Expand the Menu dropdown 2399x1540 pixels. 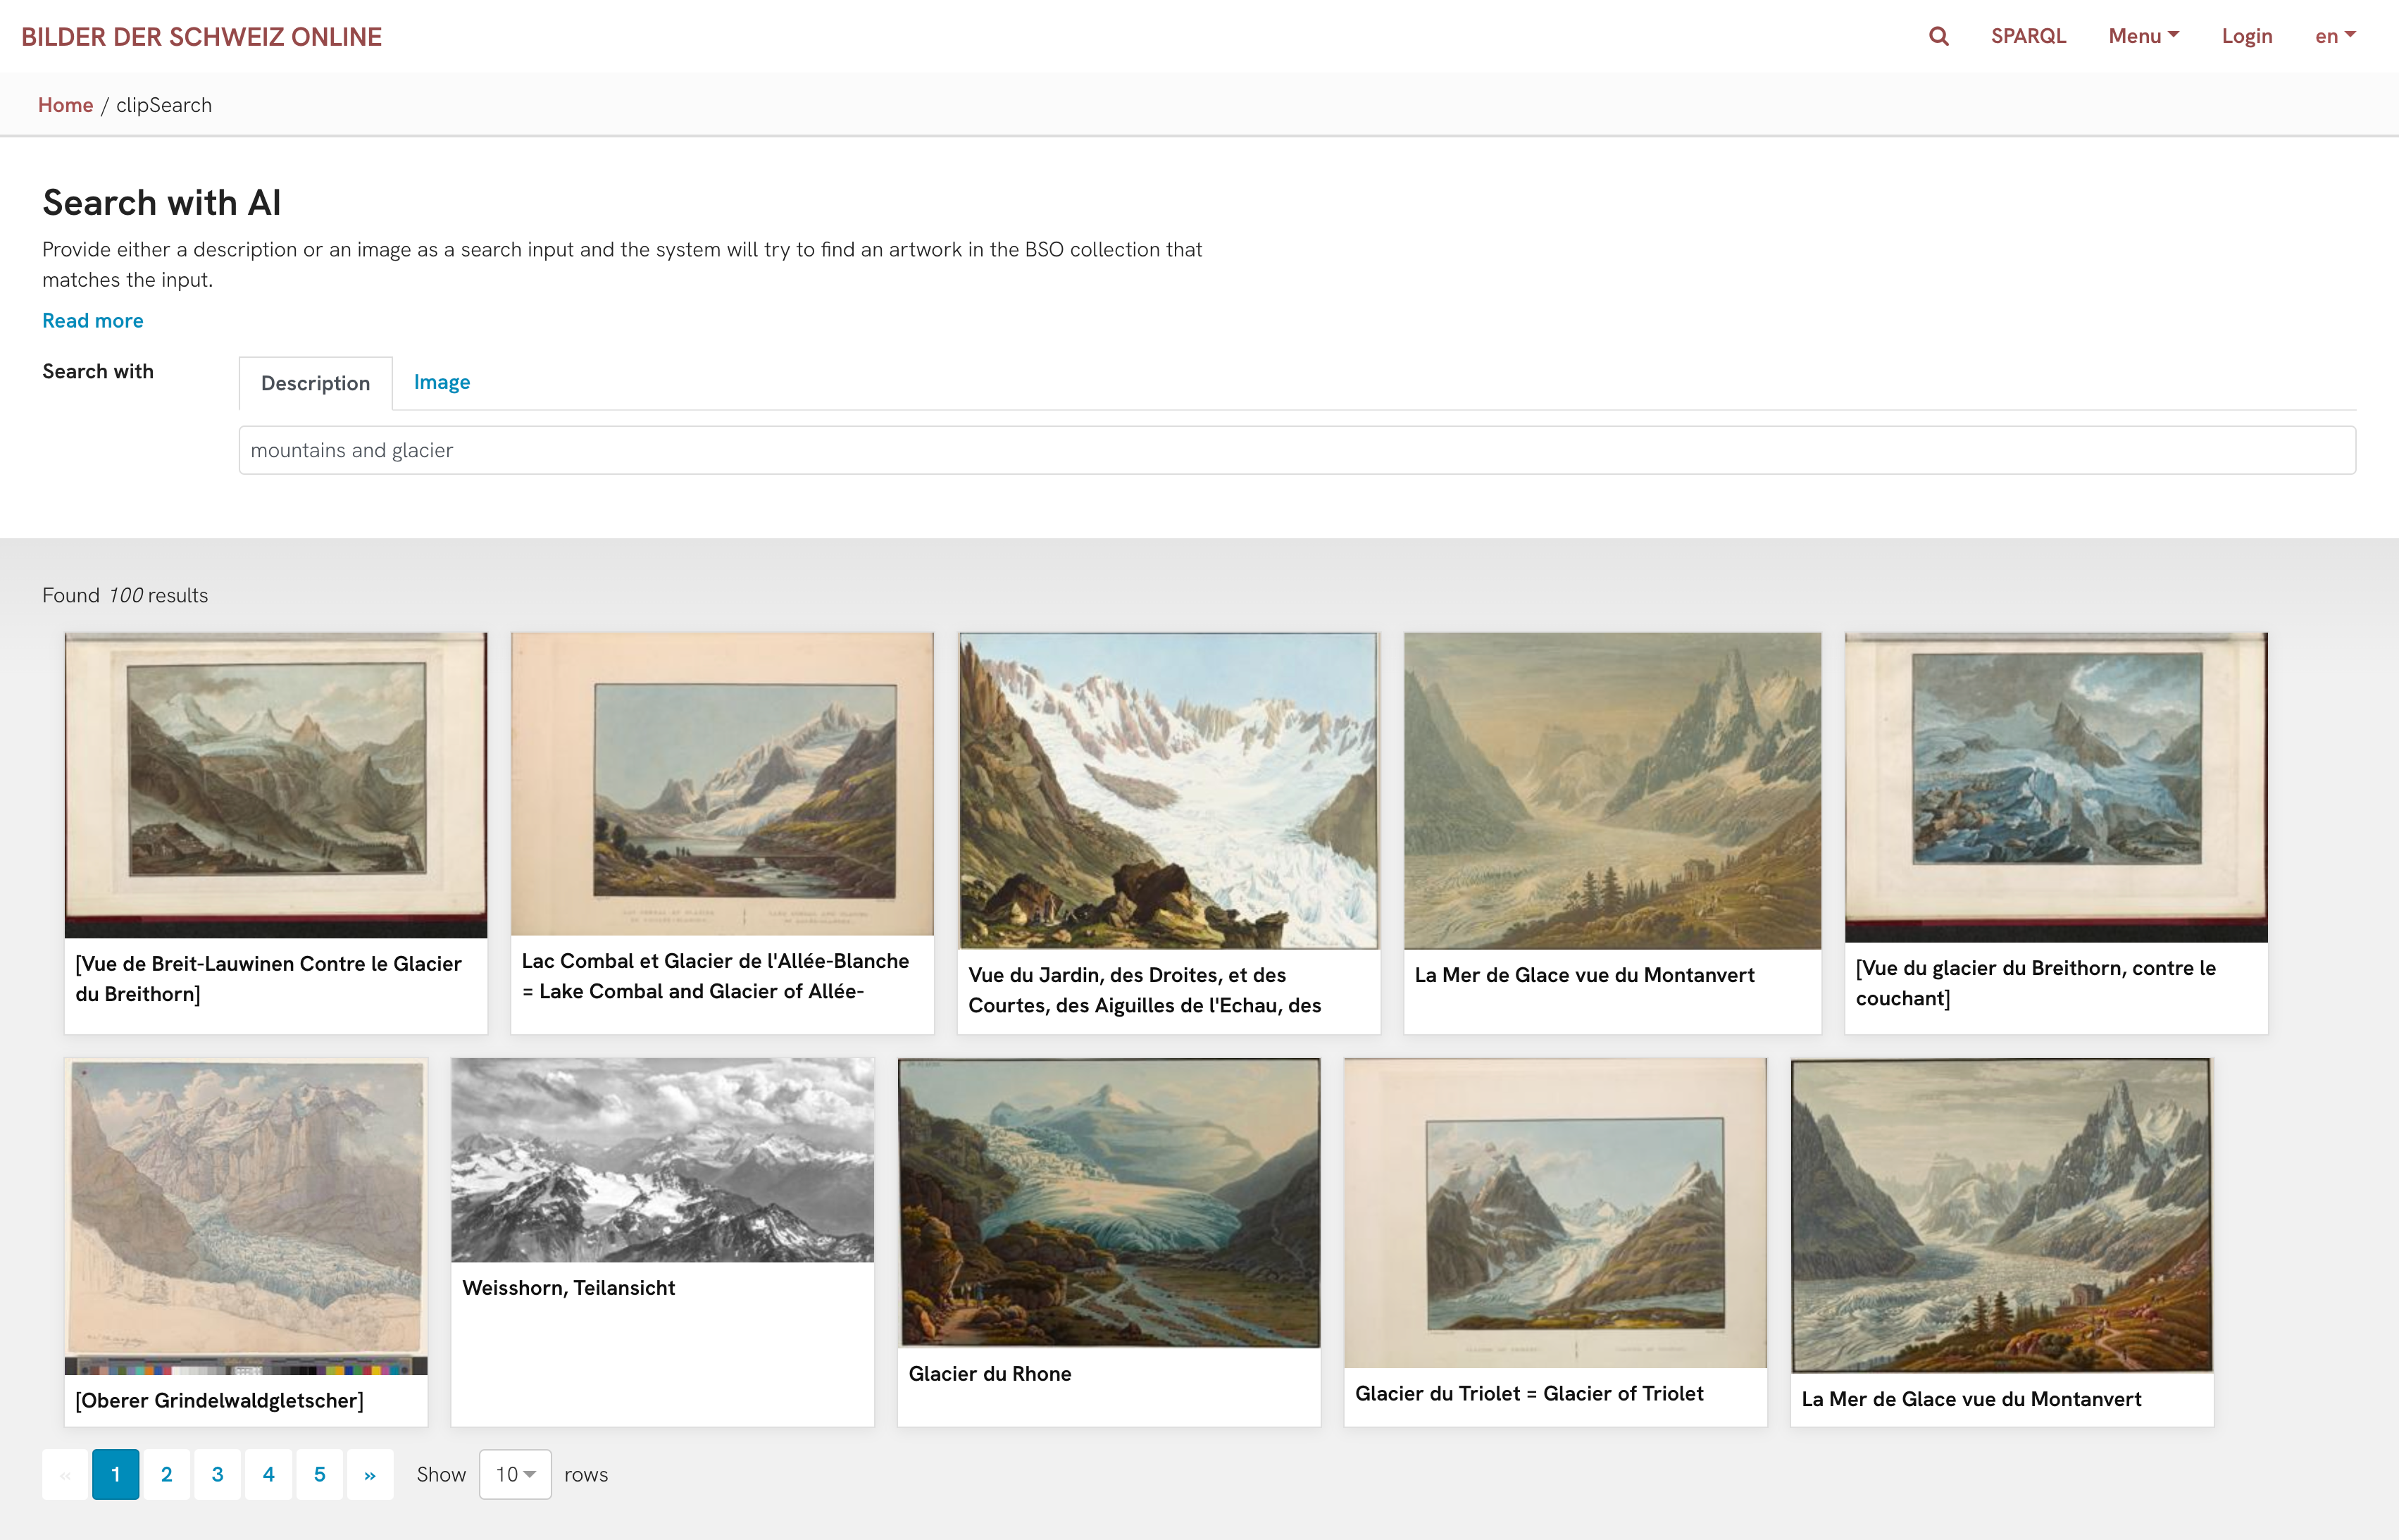tap(2143, 36)
